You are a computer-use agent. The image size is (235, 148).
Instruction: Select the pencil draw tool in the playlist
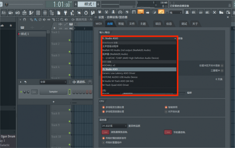pyautogui.click(x=31, y=19)
